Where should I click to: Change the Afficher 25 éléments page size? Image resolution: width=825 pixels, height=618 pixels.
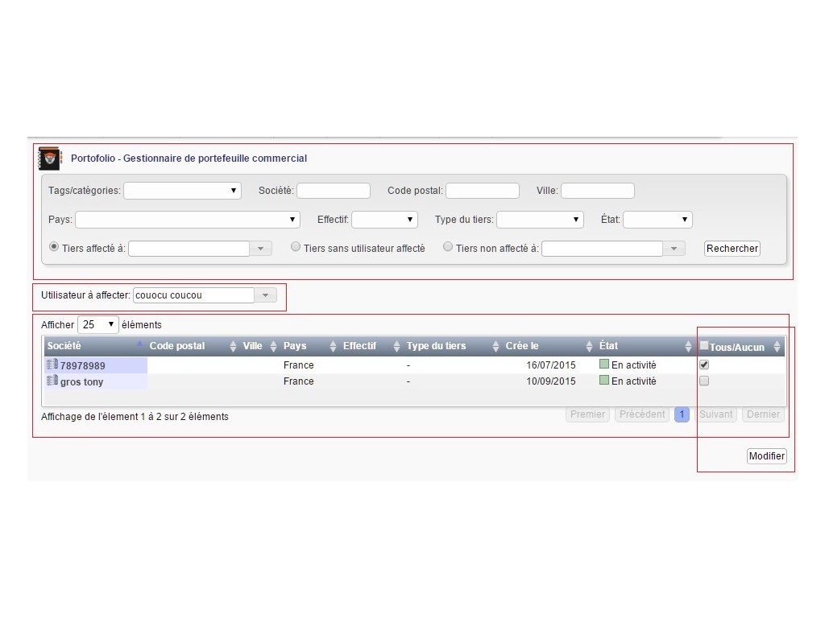[97, 325]
